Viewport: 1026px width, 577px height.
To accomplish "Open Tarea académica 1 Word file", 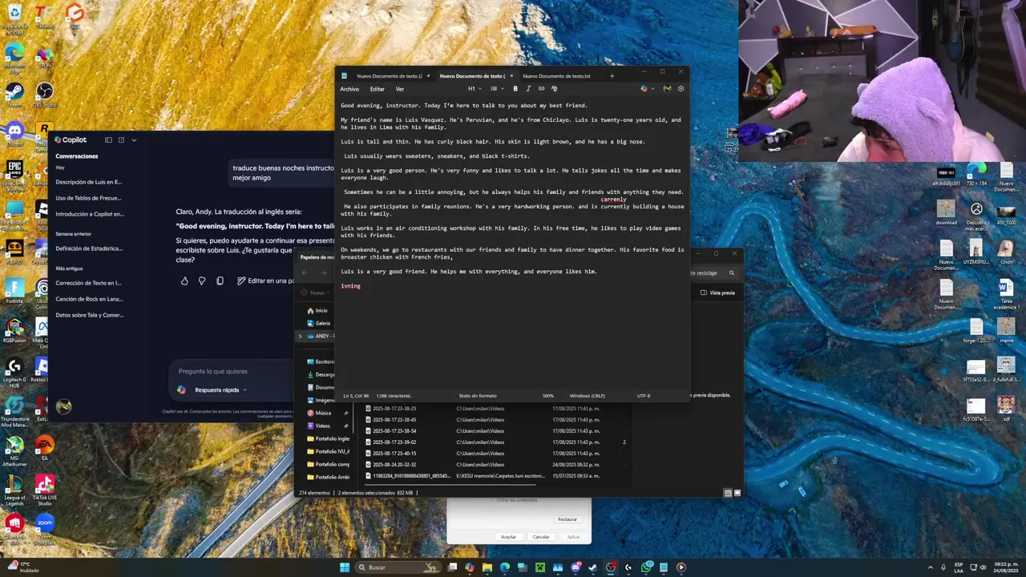I will [x=1006, y=294].
